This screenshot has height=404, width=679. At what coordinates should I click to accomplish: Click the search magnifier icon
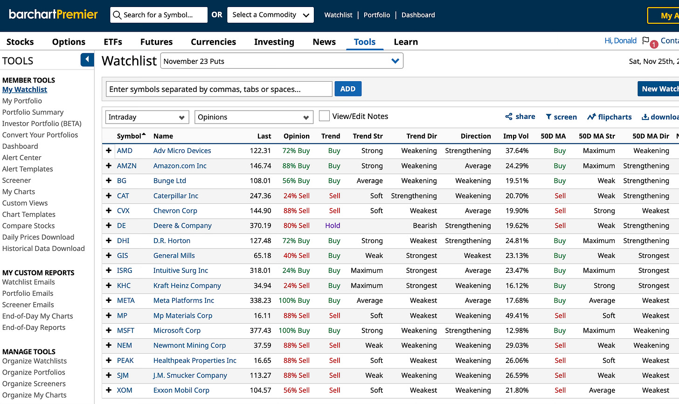coord(118,15)
